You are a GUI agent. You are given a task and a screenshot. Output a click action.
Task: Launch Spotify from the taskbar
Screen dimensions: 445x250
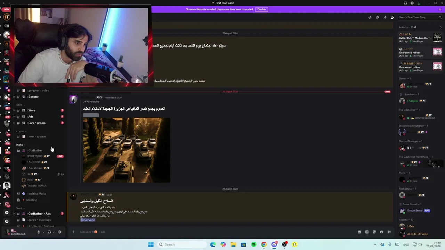(x=254, y=244)
